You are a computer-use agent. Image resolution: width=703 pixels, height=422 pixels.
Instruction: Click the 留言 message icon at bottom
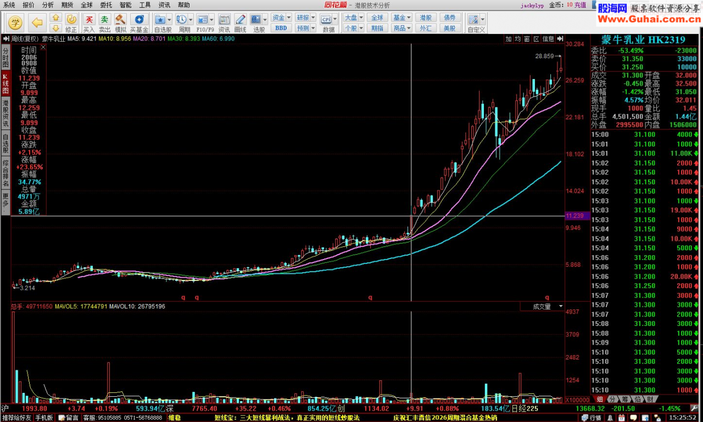click(x=69, y=418)
